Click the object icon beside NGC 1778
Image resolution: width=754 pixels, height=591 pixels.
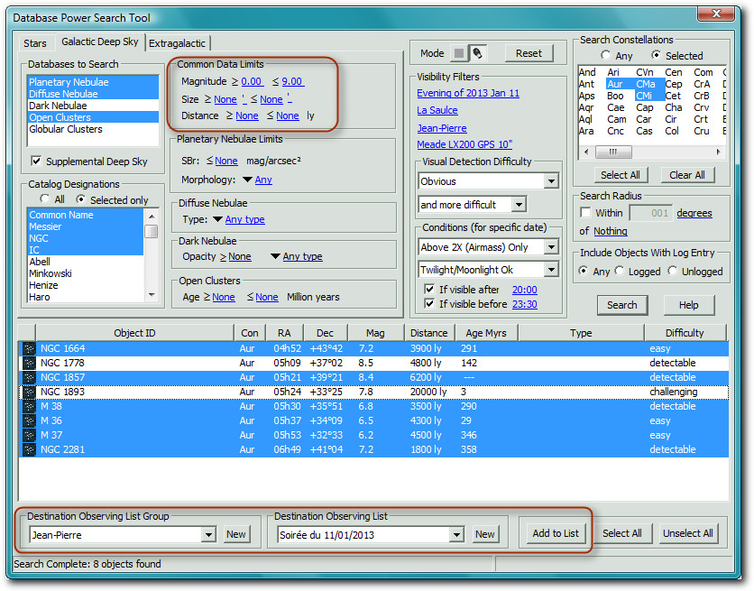(29, 363)
